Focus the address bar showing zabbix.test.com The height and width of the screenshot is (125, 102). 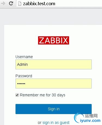(59, 4)
